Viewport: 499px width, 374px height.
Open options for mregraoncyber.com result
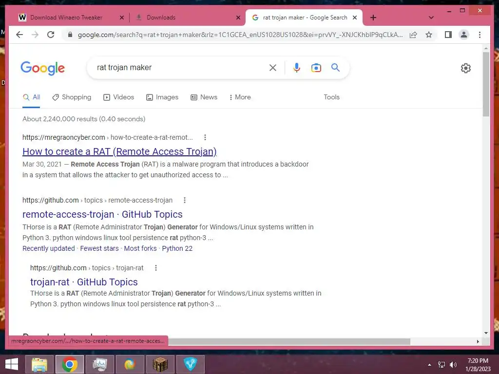pyautogui.click(x=205, y=137)
